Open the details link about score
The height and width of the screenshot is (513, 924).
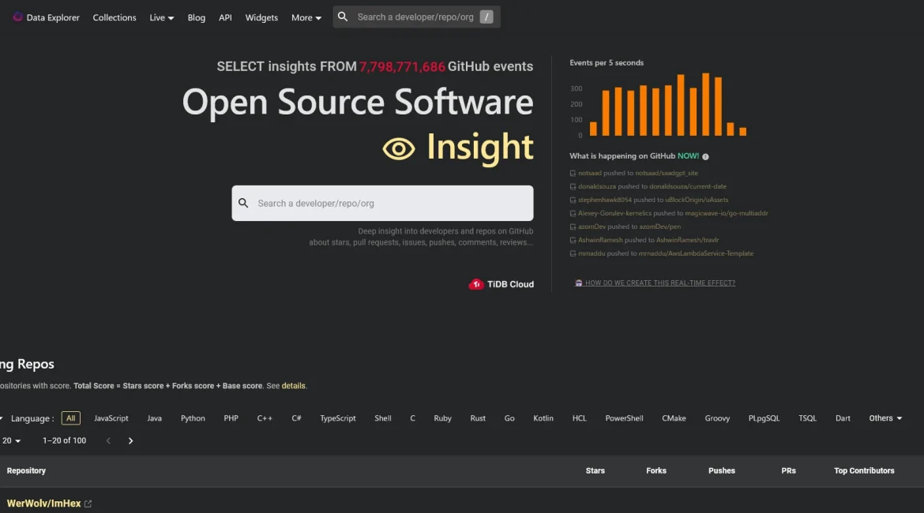pos(294,386)
